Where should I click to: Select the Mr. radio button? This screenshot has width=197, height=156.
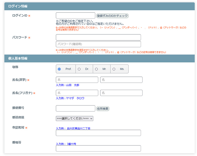[96, 69]
